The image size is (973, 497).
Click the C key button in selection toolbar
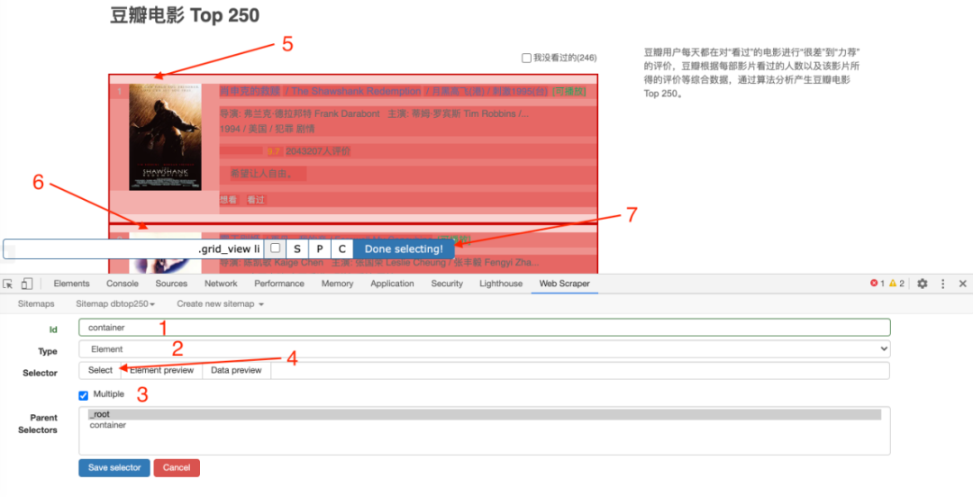pos(342,248)
